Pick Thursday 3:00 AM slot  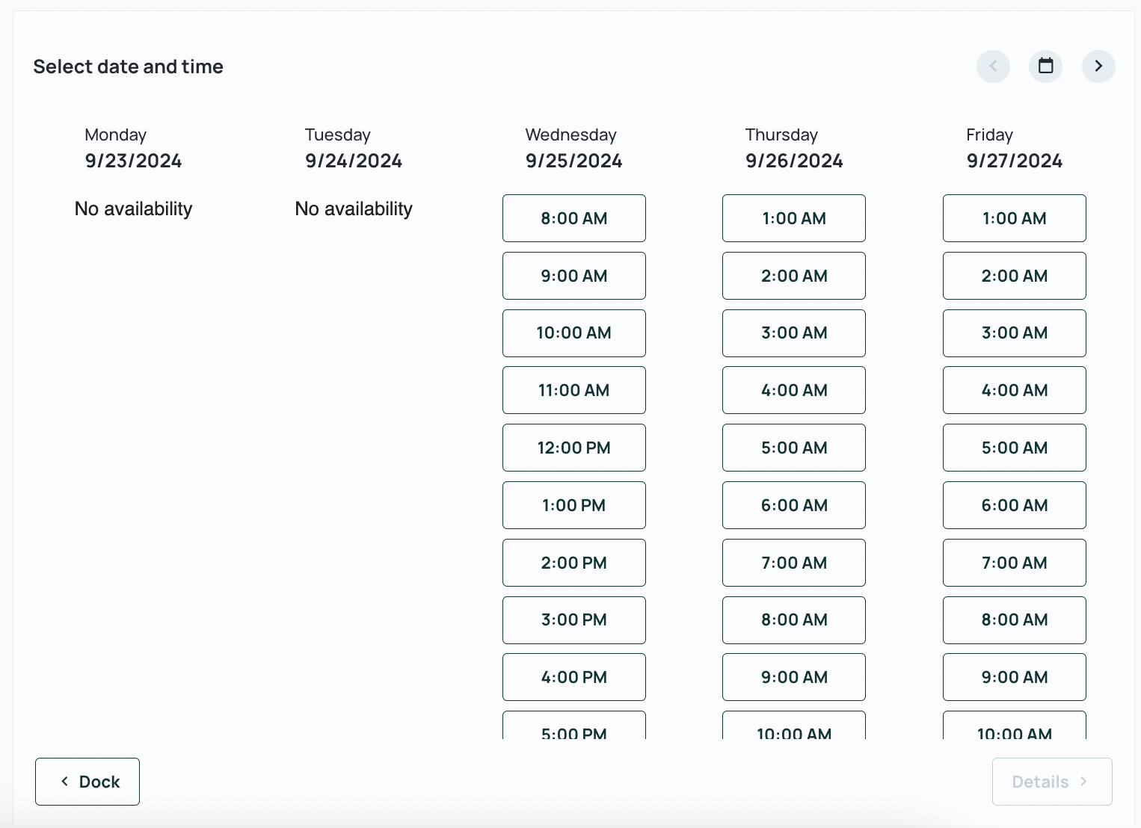(793, 333)
